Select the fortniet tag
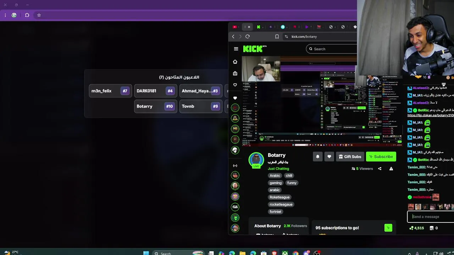Viewport: 454px width, 255px height. (x=275, y=211)
